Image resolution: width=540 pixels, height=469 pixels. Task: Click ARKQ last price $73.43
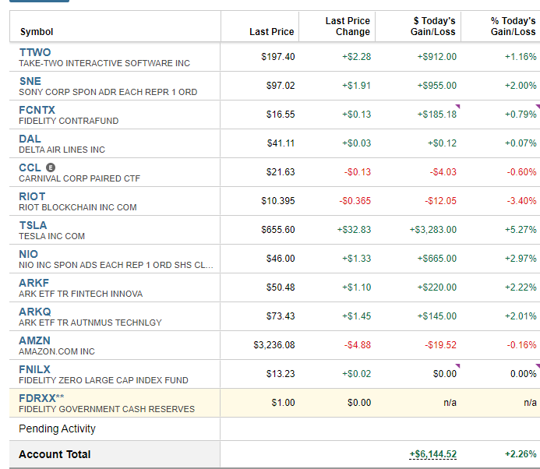[x=281, y=316]
